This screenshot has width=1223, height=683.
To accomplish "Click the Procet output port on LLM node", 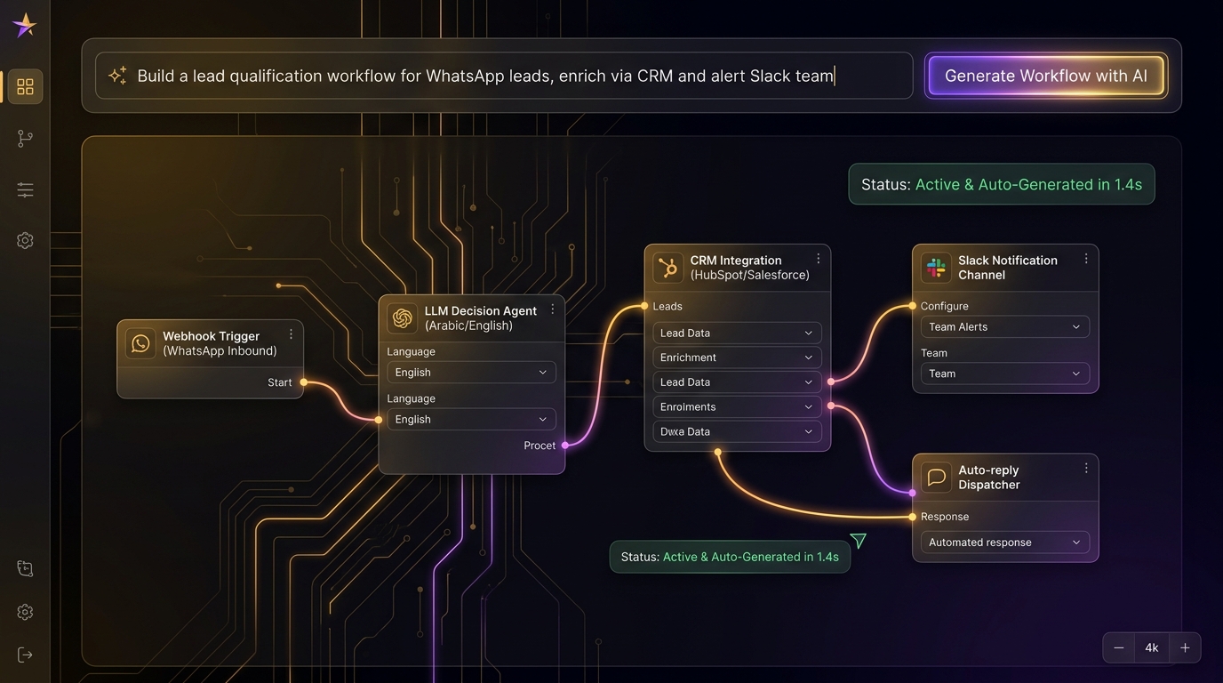I will (x=565, y=446).
